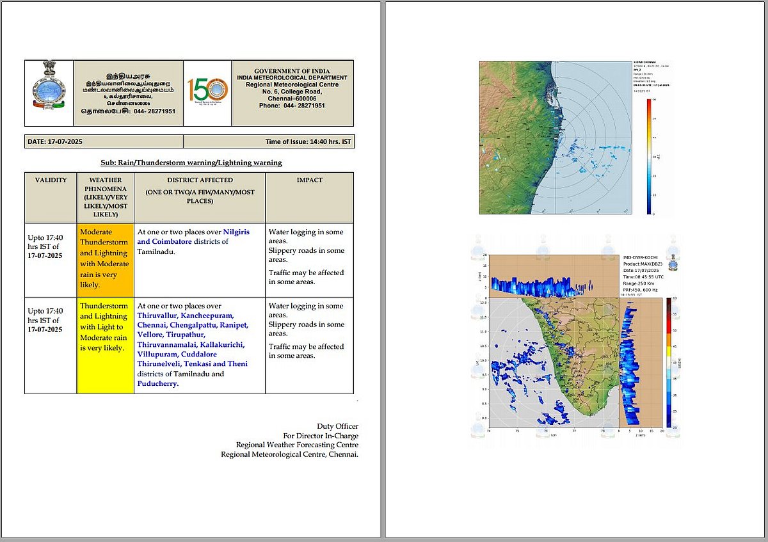Click the 150 years anniversary logo

click(x=207, y=93)
